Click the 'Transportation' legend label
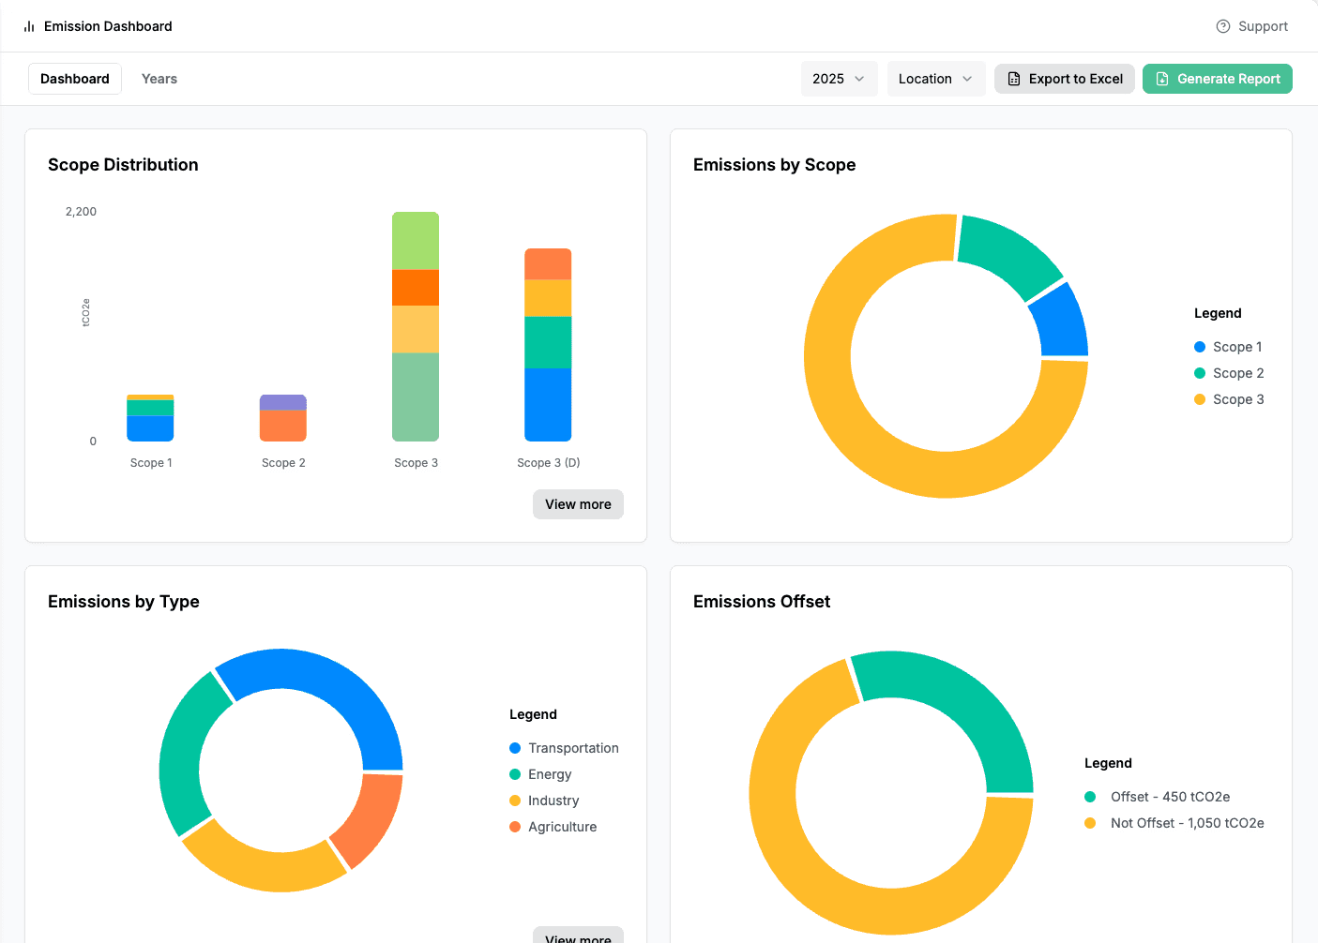The width and height of the screenshot is (1318, 943). pyautogui.click(x=573, y=748)
